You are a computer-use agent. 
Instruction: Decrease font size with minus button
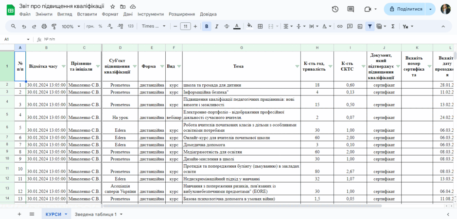pos(176,27)
